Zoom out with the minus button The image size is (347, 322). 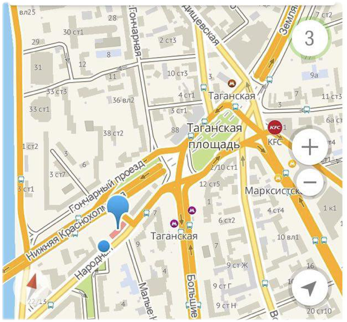coord(310,182)
